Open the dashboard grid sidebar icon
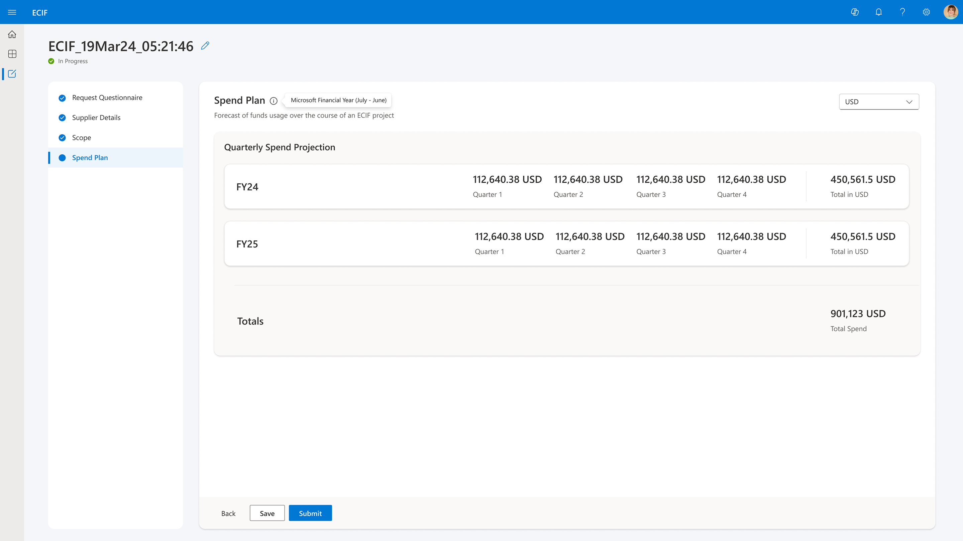Screen dimensions: 963x541 12,54
